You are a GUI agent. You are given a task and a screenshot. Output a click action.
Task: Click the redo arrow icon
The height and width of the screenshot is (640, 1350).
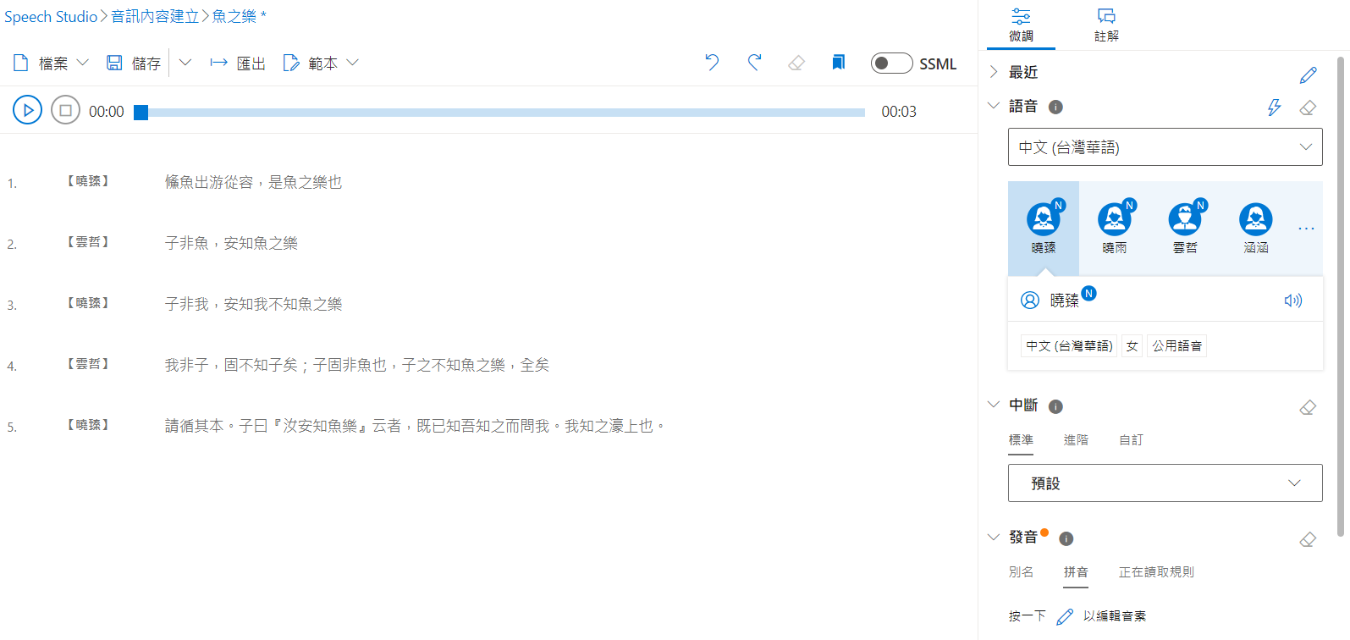click(754, 63)
